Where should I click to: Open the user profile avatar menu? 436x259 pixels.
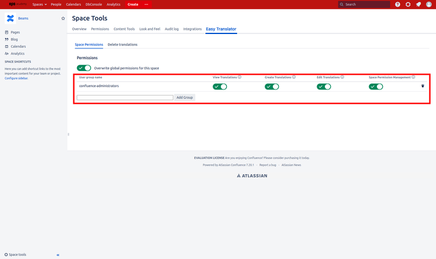[x=428, y=4]
